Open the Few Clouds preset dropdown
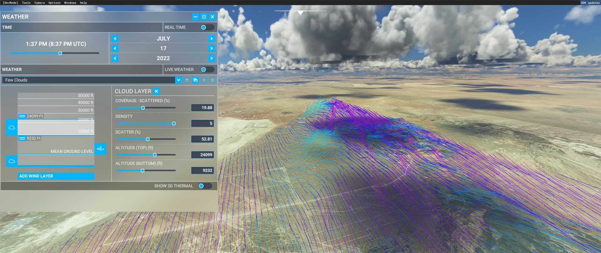Screen dimensions: 601x253 pyautogui.click(x=178, y=80)
